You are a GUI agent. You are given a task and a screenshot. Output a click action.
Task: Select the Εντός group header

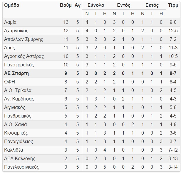(124, 5)
